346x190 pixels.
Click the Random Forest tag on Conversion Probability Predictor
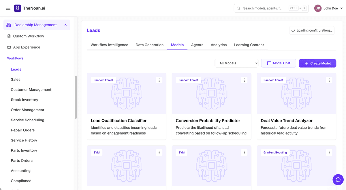[x=188, y=80]
